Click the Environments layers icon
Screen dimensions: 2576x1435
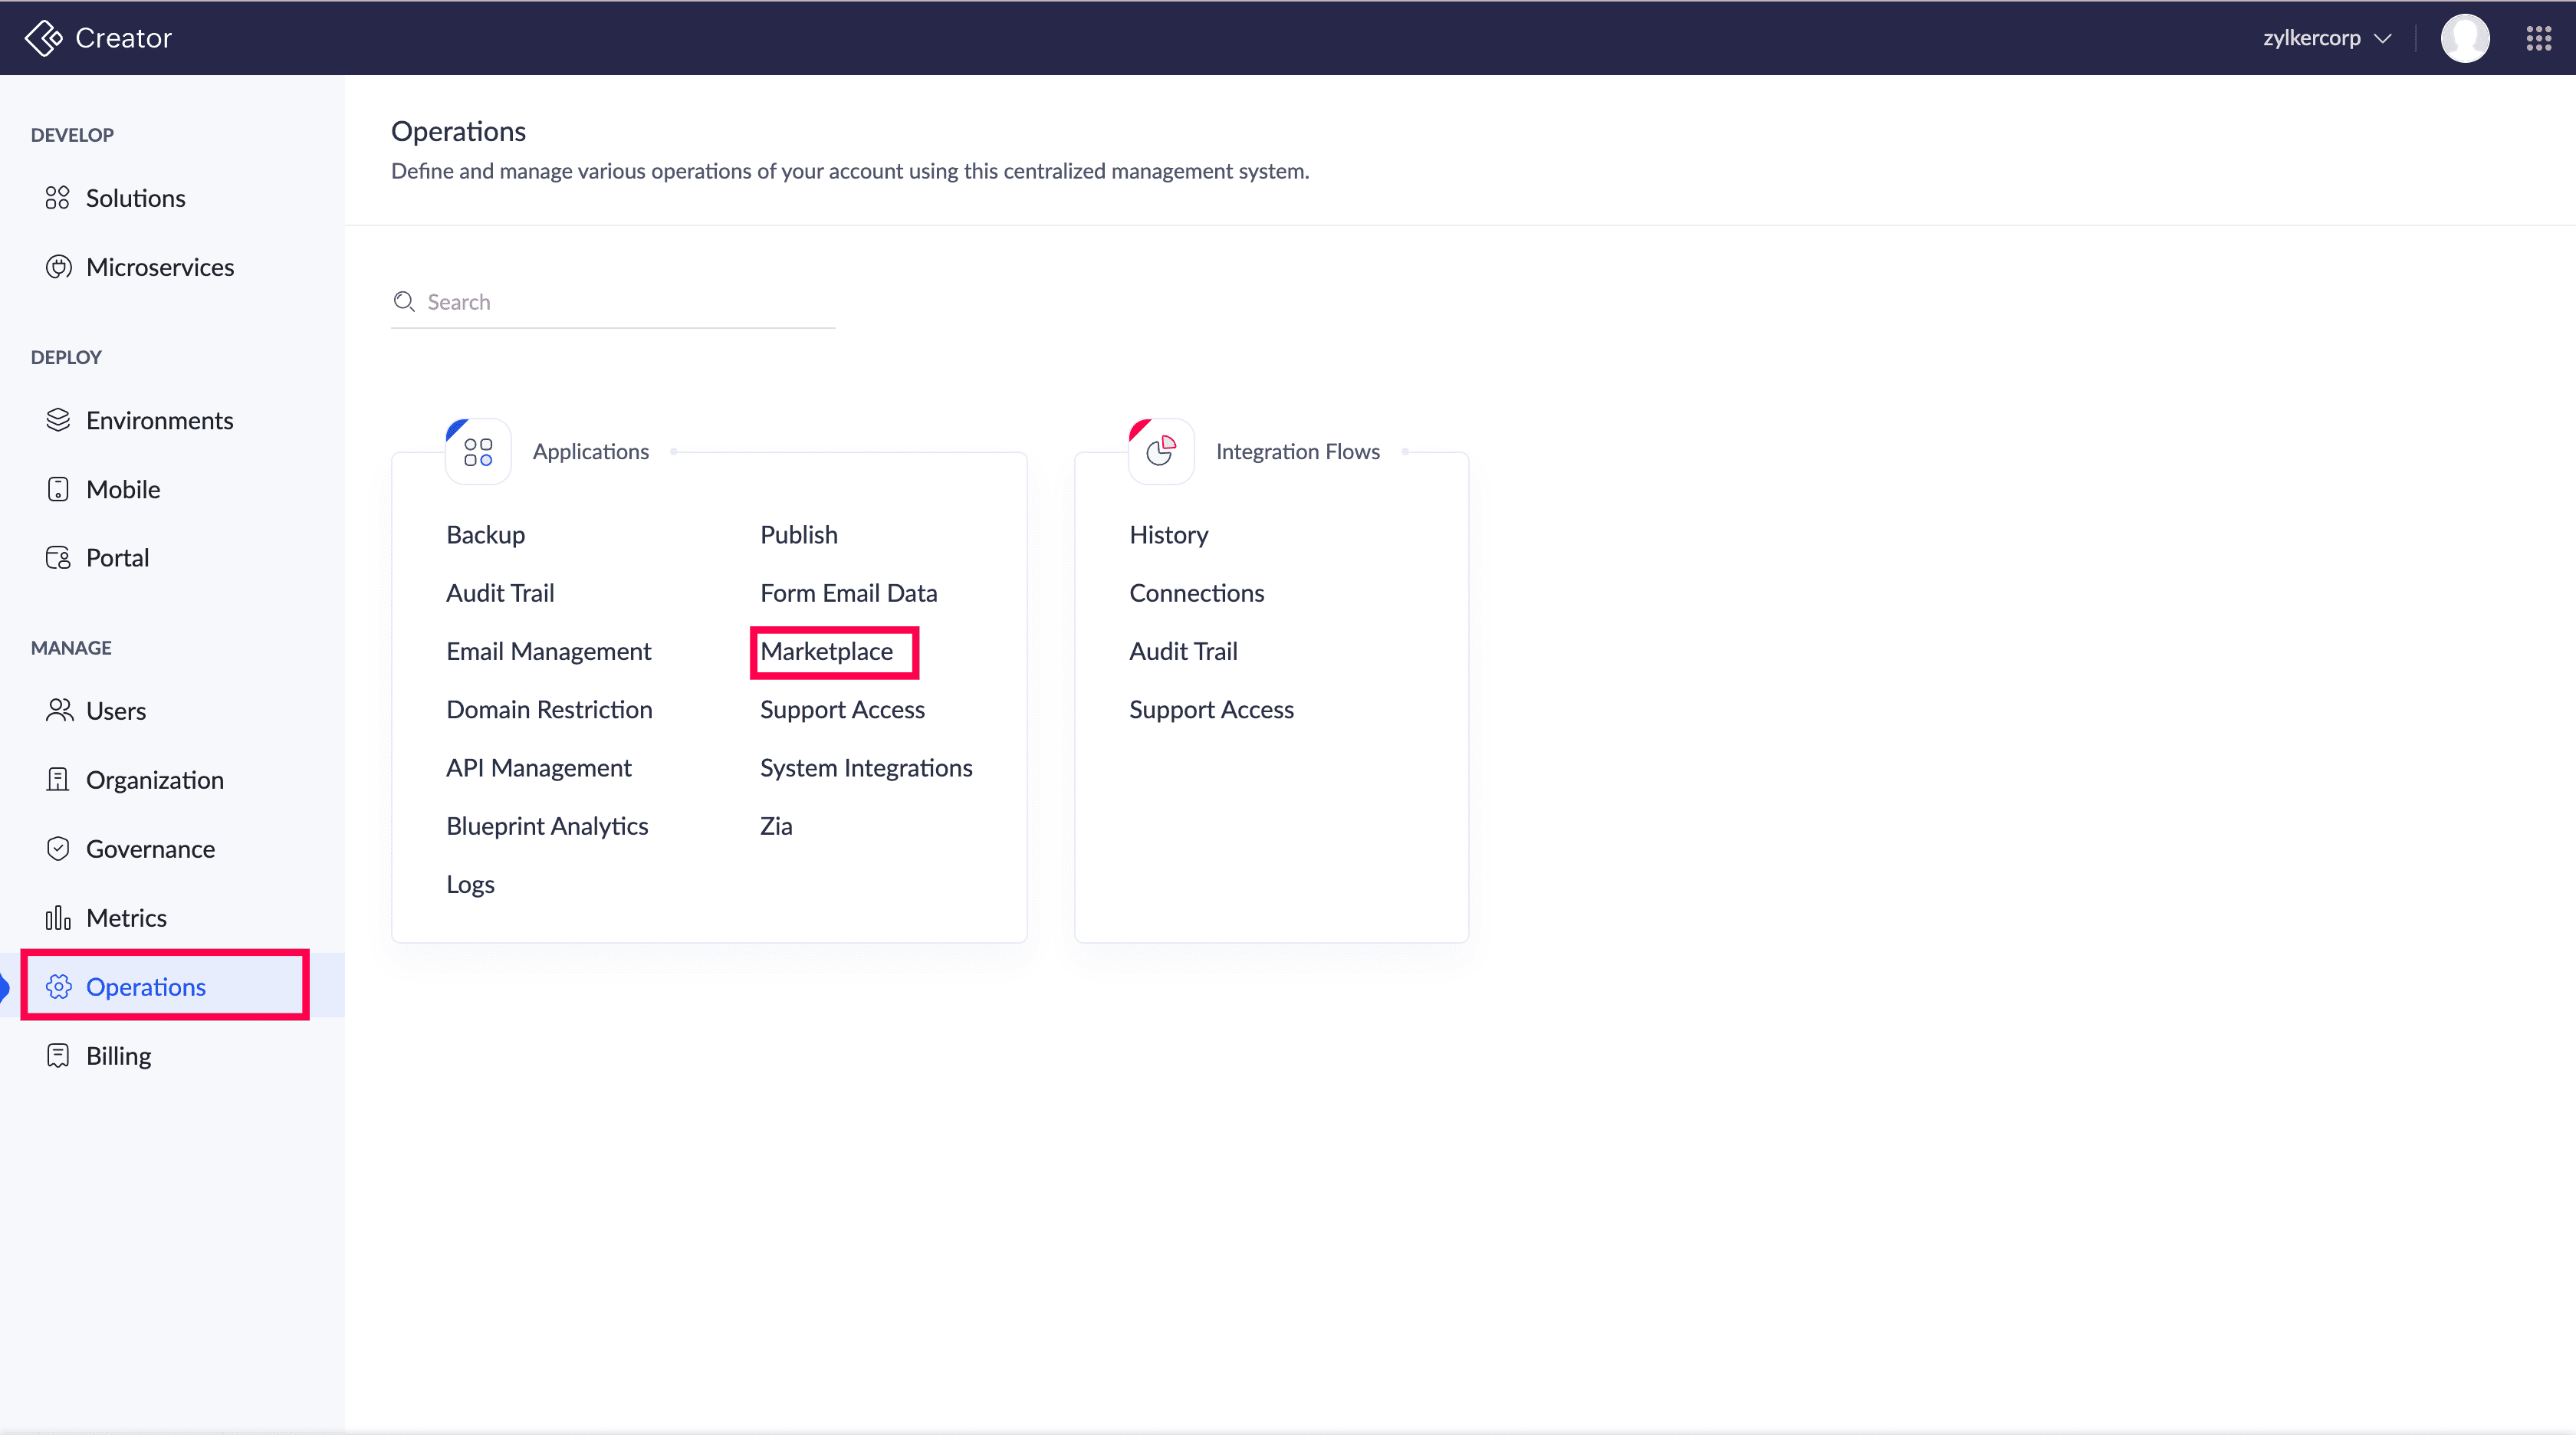58,420
